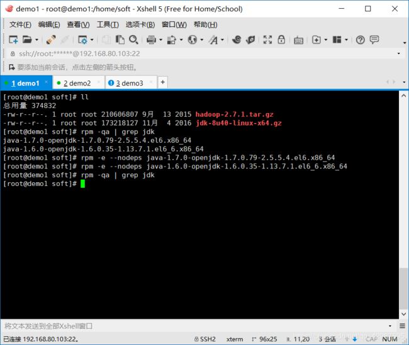Toggle the full screen icon

(267, 40)
